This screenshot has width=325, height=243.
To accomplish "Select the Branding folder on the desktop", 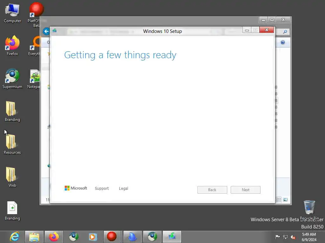I will (x=12, y=112).
